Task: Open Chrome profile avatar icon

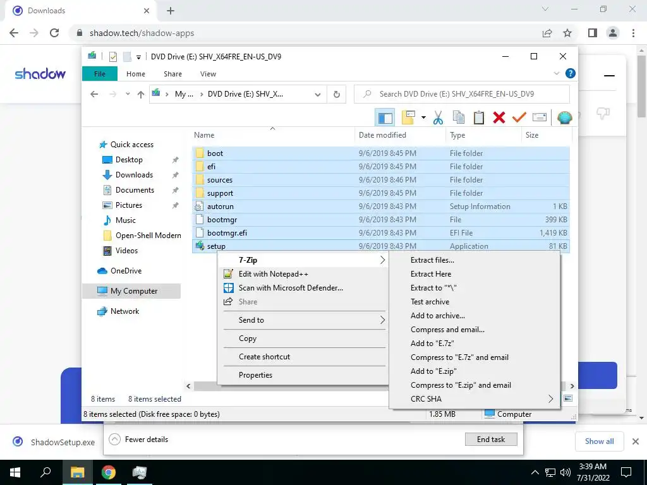Action: [x=613, y=33]
